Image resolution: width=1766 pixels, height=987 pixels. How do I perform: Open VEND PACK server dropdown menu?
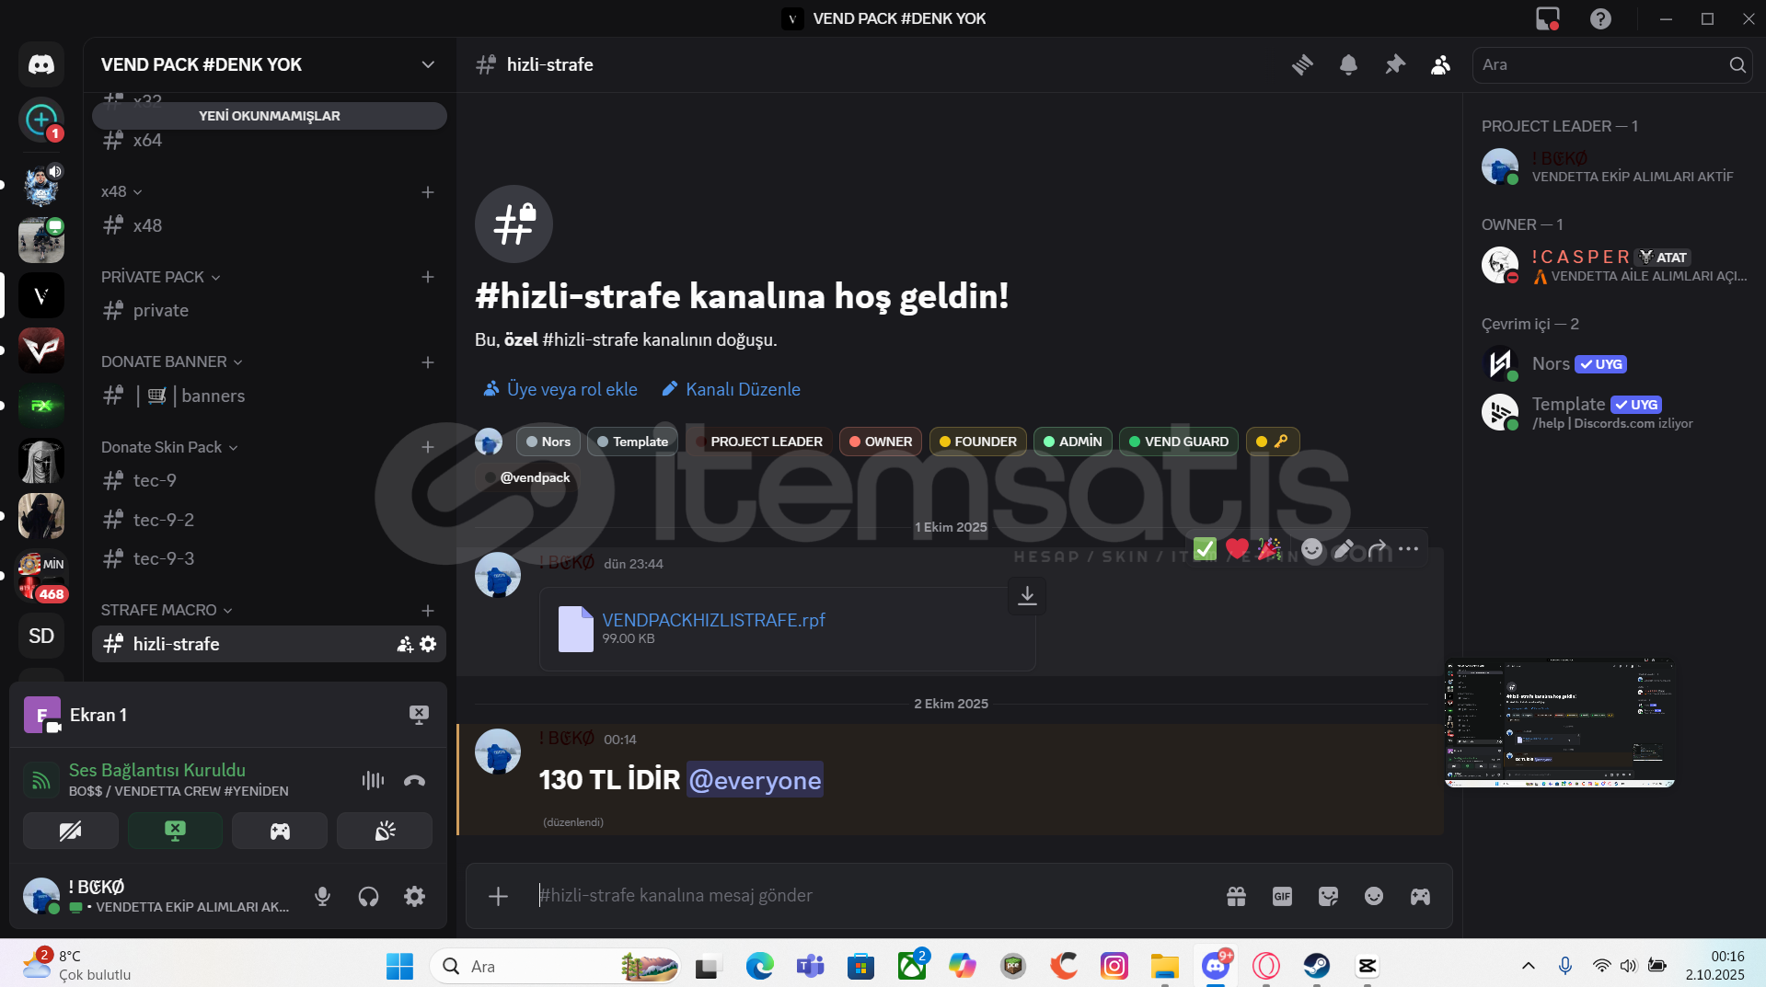428,64
